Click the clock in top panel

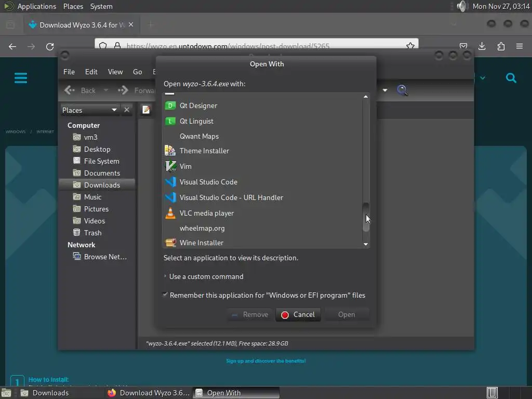click(501, 6)
